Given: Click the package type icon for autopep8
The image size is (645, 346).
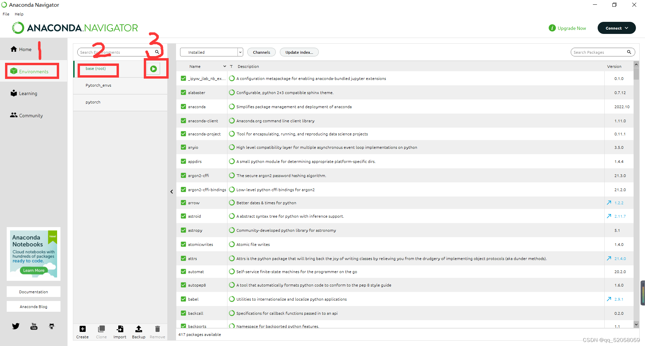Looking at the screenshot, I should coord(232,285).
